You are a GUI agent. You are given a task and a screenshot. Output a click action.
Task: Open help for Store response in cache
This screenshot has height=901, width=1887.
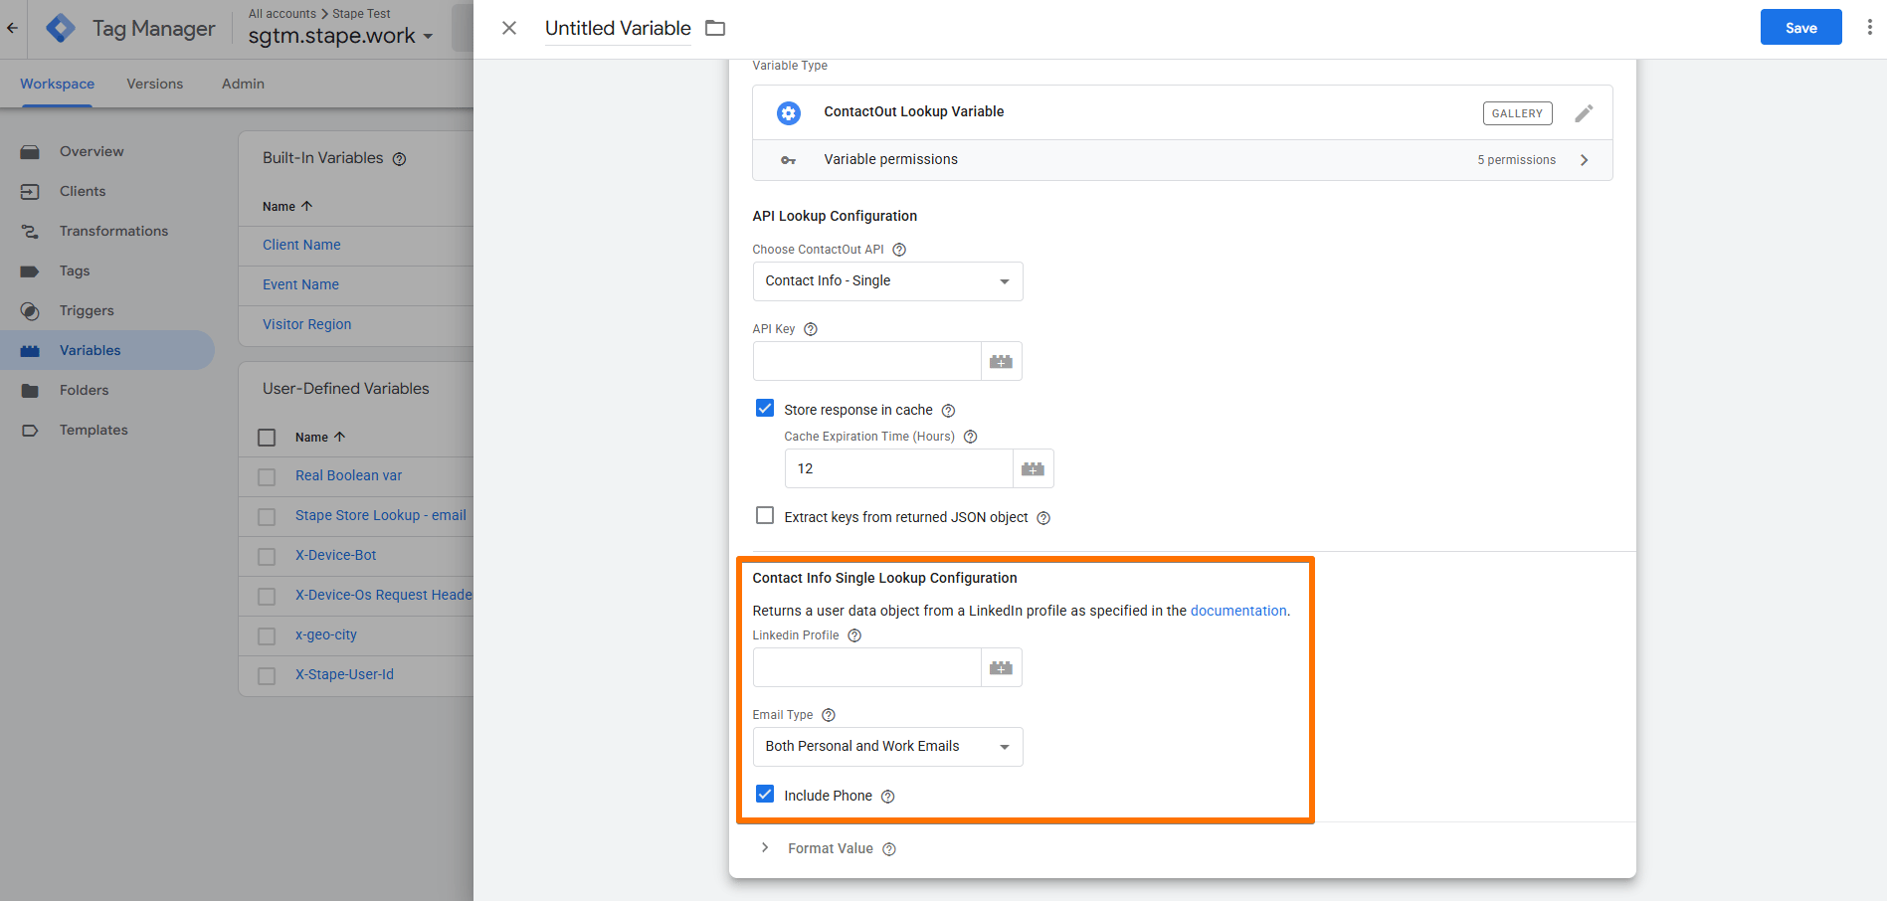(949, 411)
